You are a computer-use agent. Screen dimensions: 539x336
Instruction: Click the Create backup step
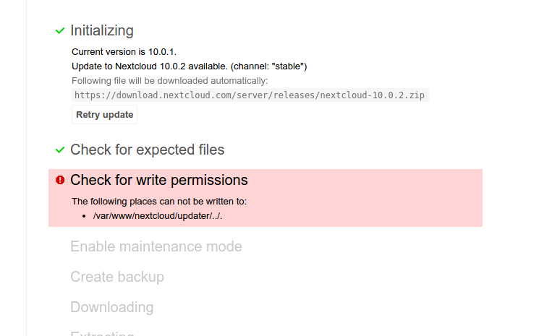coord(116,277)
